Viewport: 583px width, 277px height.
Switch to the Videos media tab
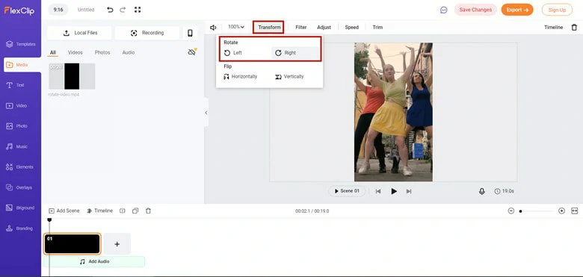(x=75, y=53)
